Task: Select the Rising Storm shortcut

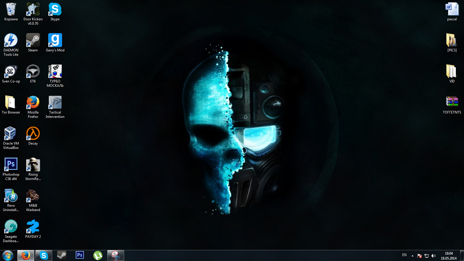Action: point(33,169)
